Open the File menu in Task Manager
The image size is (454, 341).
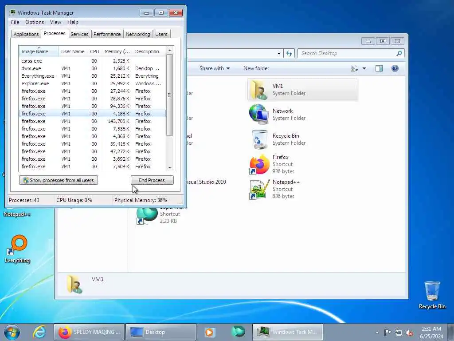(15, 22)
